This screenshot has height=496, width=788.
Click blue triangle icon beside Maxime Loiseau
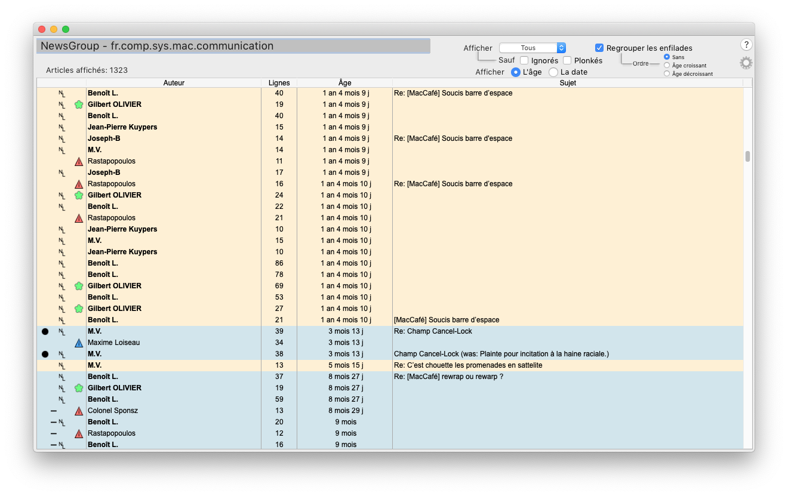coord(79,343)
